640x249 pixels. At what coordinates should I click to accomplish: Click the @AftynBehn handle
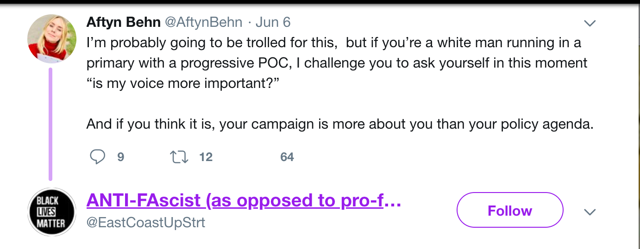coord(203,22)
